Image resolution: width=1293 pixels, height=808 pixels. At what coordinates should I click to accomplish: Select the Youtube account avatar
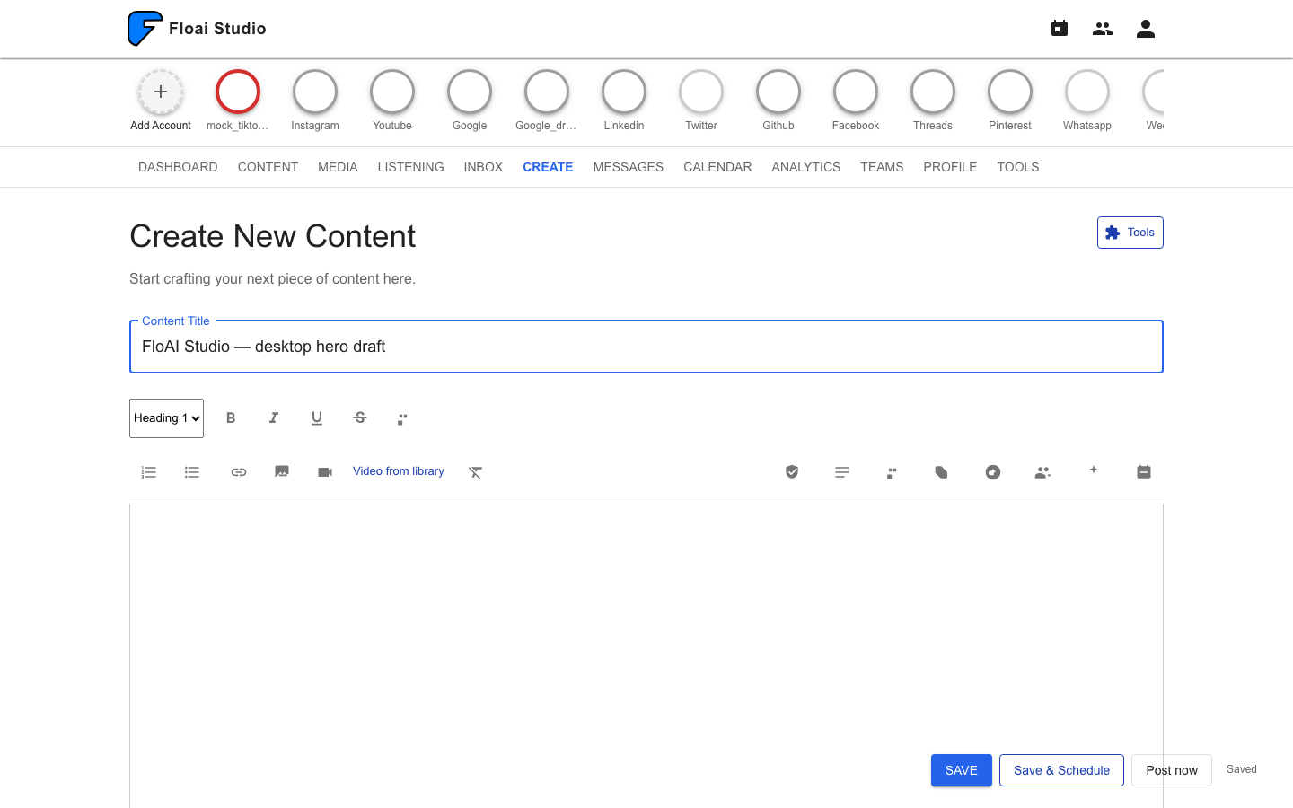point(392,92)
